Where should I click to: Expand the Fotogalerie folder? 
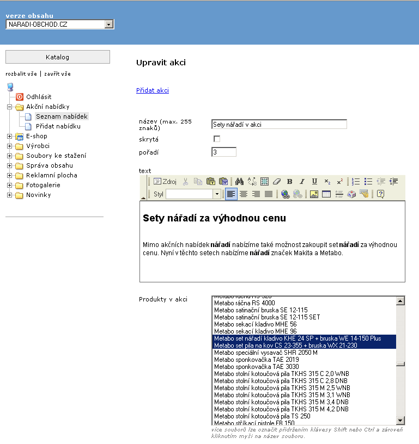pos(10,185)
